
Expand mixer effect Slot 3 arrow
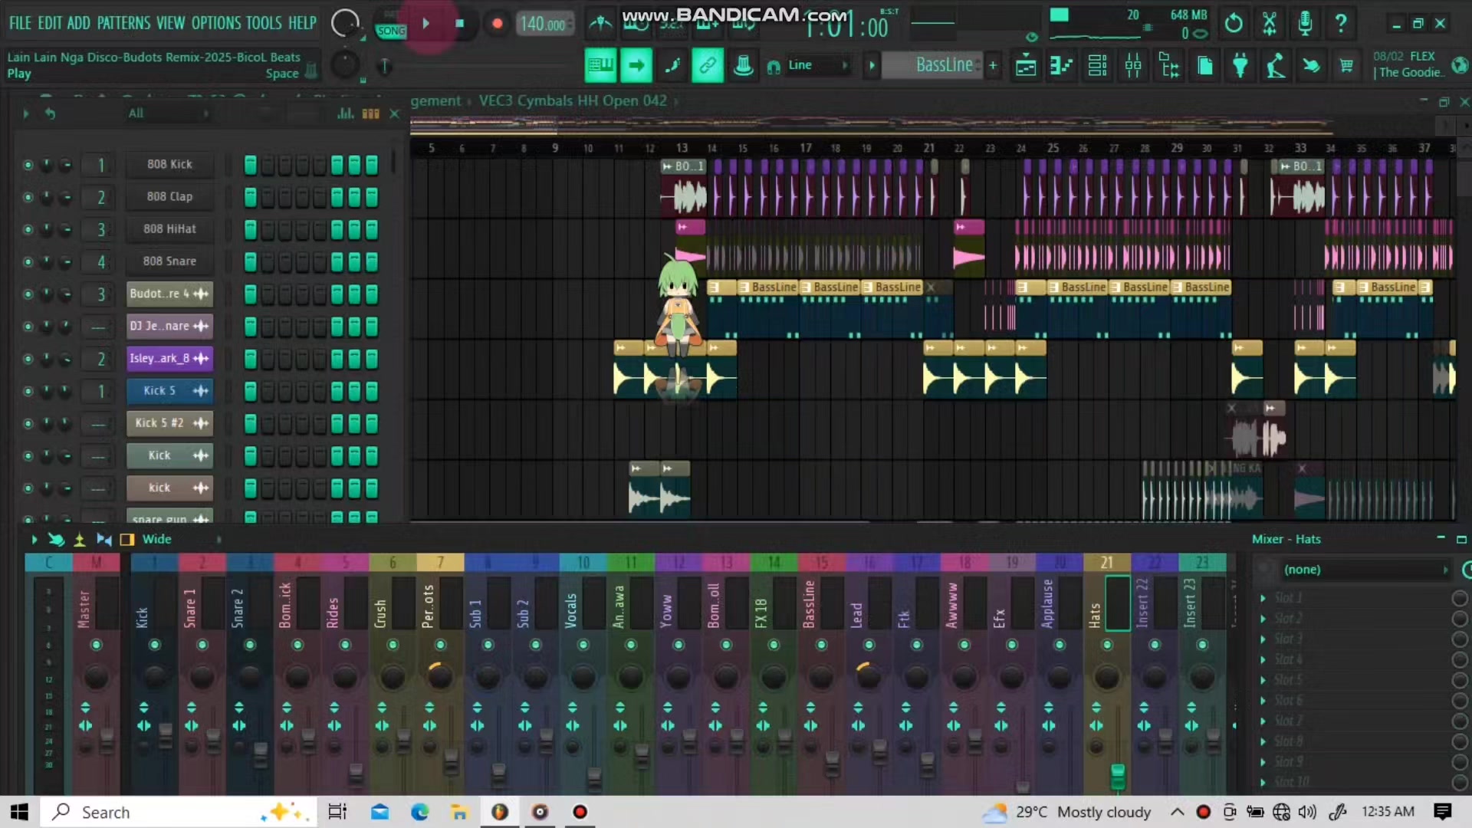(1263, 639)
